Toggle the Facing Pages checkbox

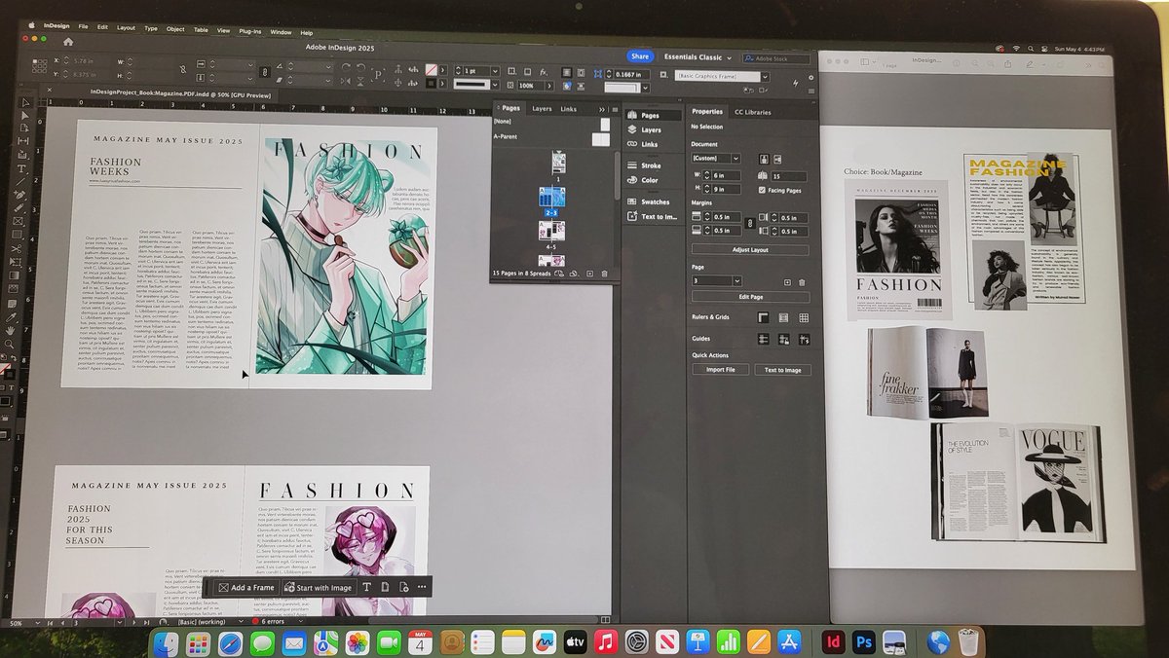click(x=762, y=190)
